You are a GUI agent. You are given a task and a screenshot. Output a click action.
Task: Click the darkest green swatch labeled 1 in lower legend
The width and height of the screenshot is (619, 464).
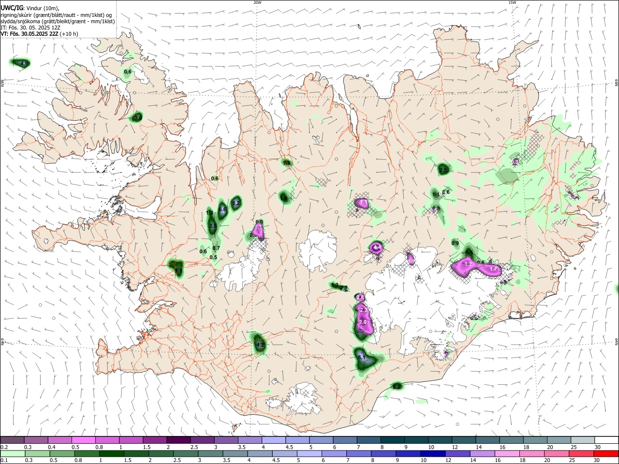[x=112, y=454]
